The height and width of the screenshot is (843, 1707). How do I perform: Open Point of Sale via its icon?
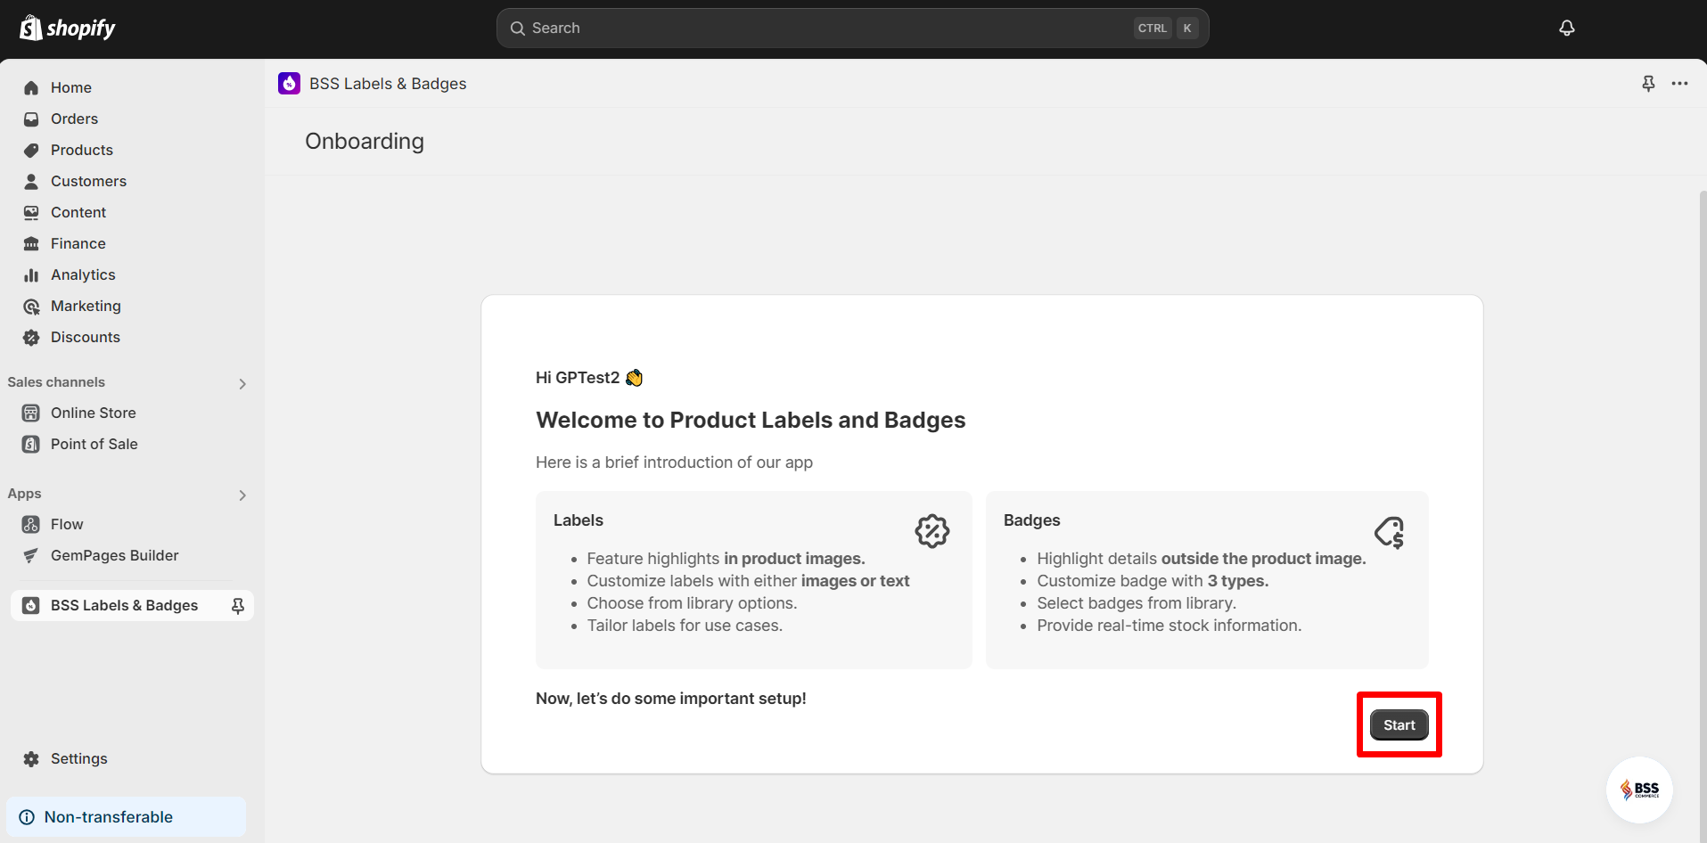[x=31, y=444]
